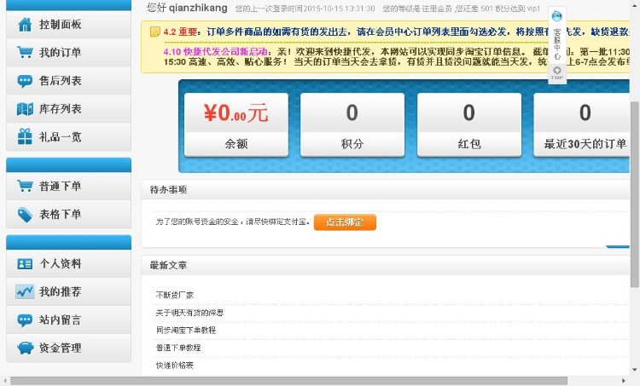Image resolution: width=640 pixels, height=386 pixels.
Task: Click the 最近30天的订单 card
Action: tap(582, 124)
